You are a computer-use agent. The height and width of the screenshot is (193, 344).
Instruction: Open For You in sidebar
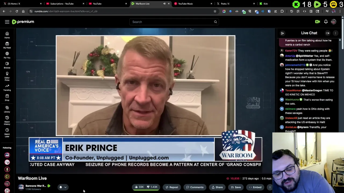click(x=7, y=55)
